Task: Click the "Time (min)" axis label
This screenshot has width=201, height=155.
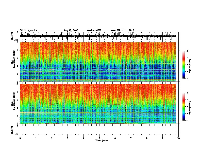Action: [102, 141]
